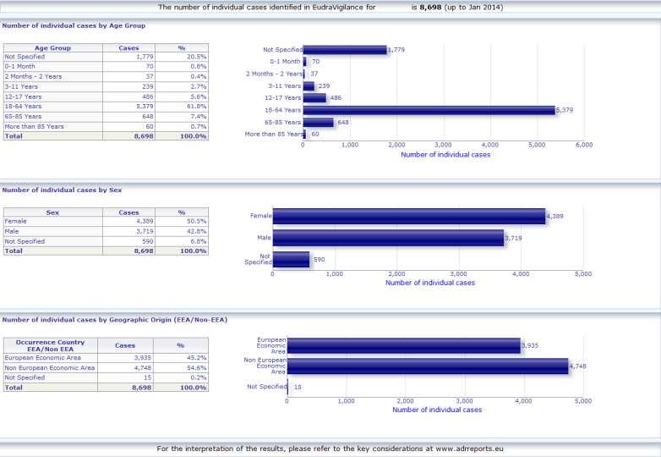
Task: Click Occurrence Country EEA/Non EEA header
Action: tap(51, 345)
